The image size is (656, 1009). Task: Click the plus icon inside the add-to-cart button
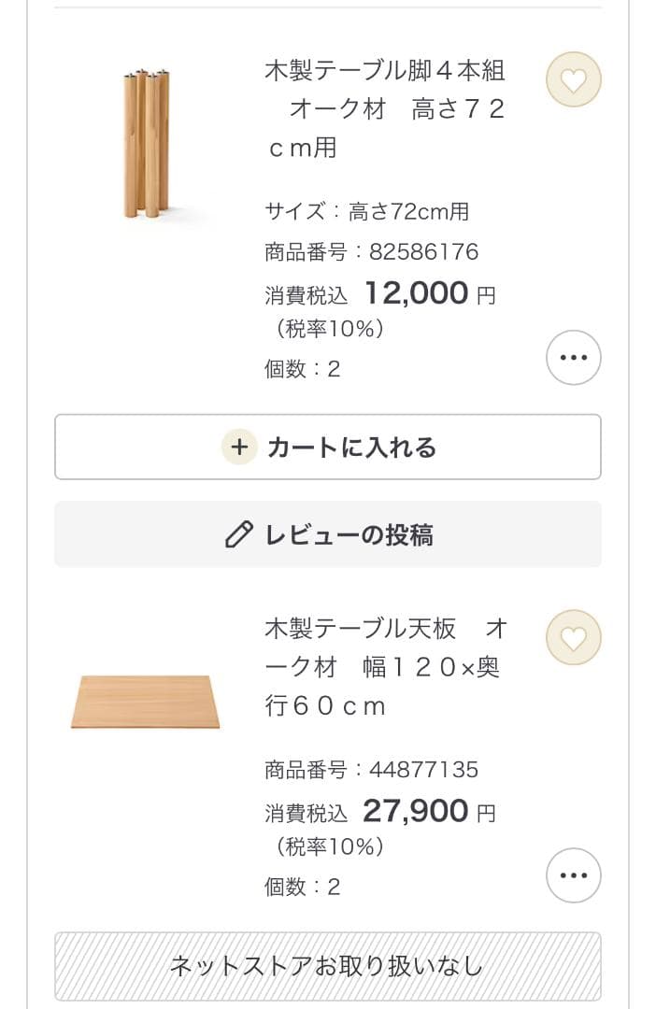pos(240,447)
